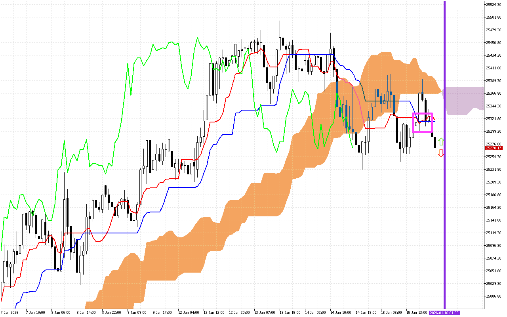Click the 25321.80 price scale label

[x=494, y=118]
